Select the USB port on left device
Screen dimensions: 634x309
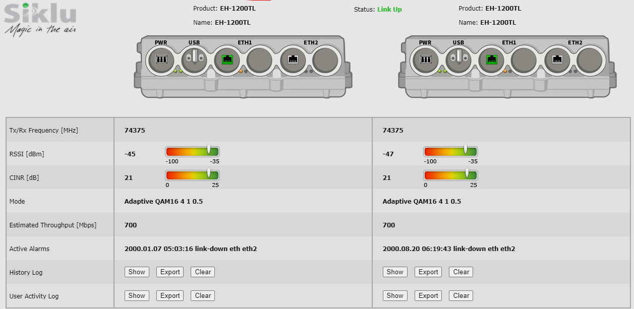[194, 59]
